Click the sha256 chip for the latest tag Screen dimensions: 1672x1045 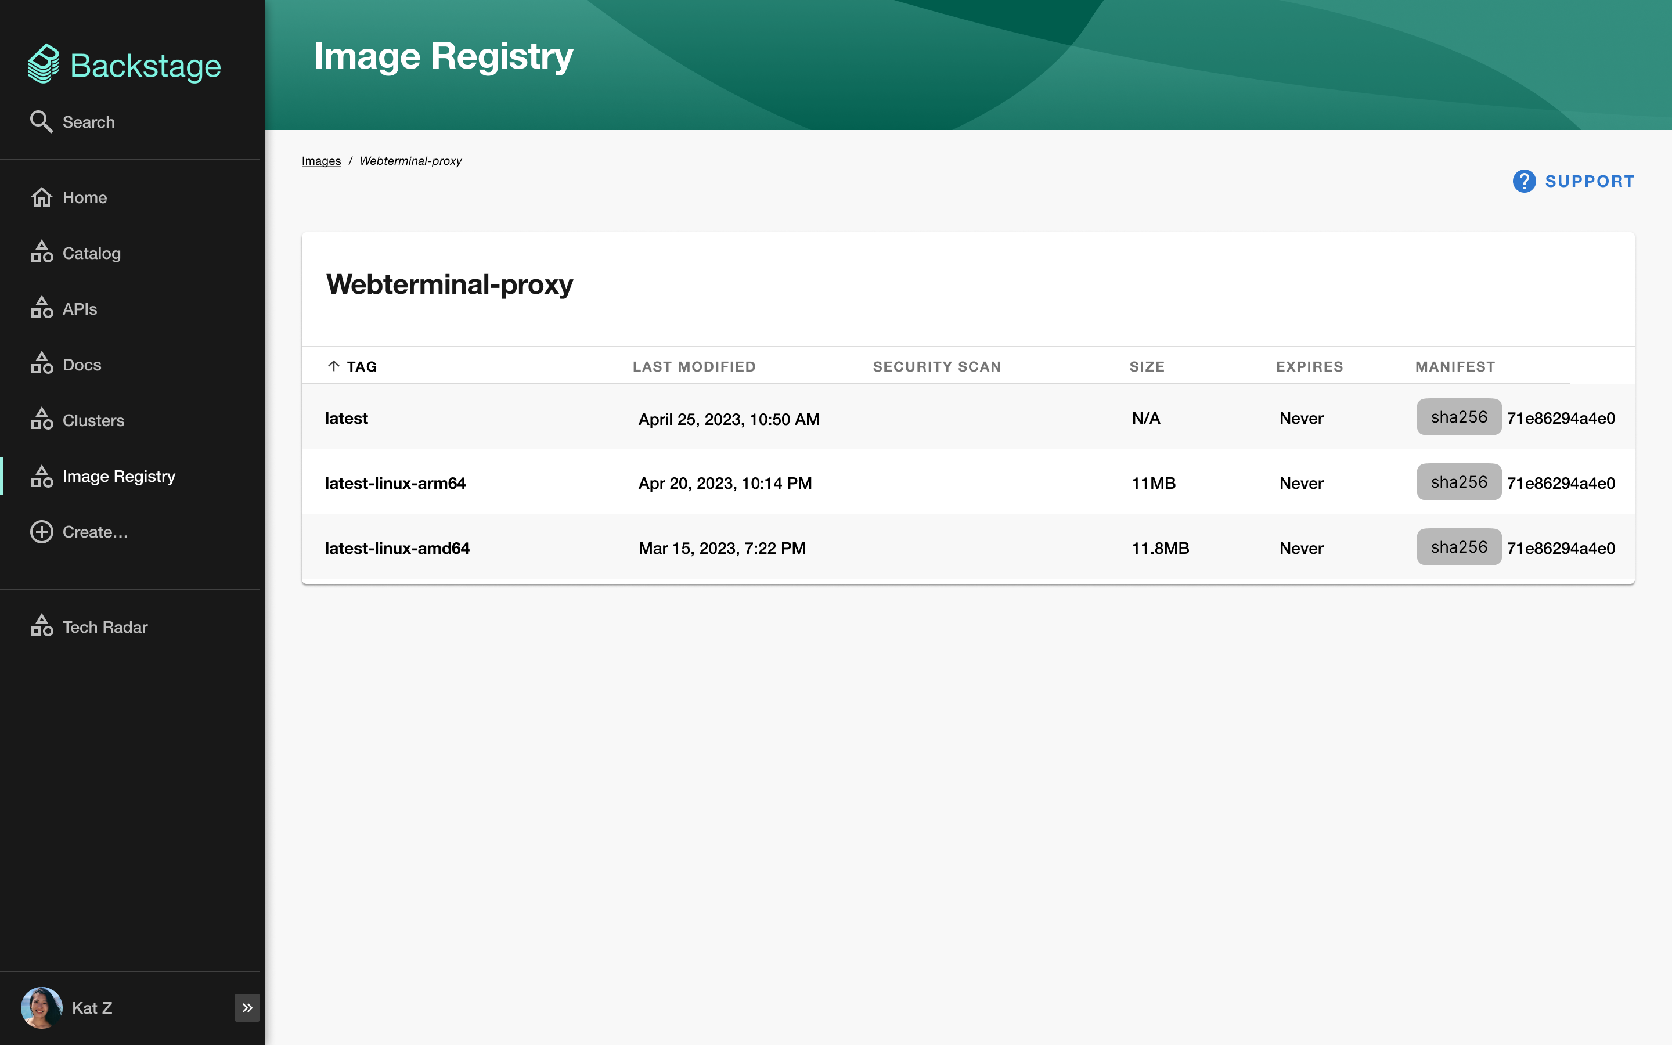(1458, 417)
